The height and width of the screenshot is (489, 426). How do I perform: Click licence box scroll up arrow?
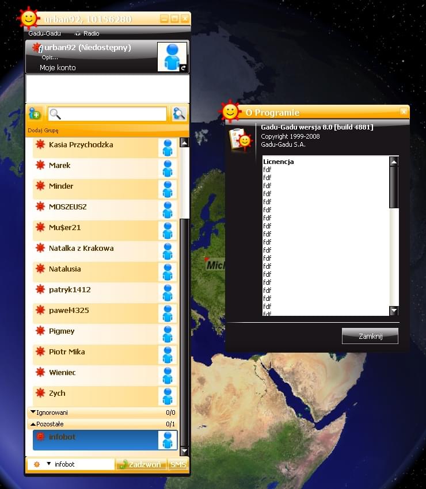click(x=394, y=162)
